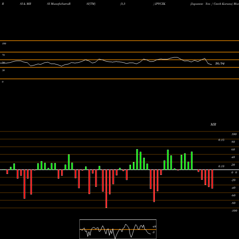The height and width of the screenshot is (239, 239).
Task: Click the current RSI value 36.94
Action: 220,64
